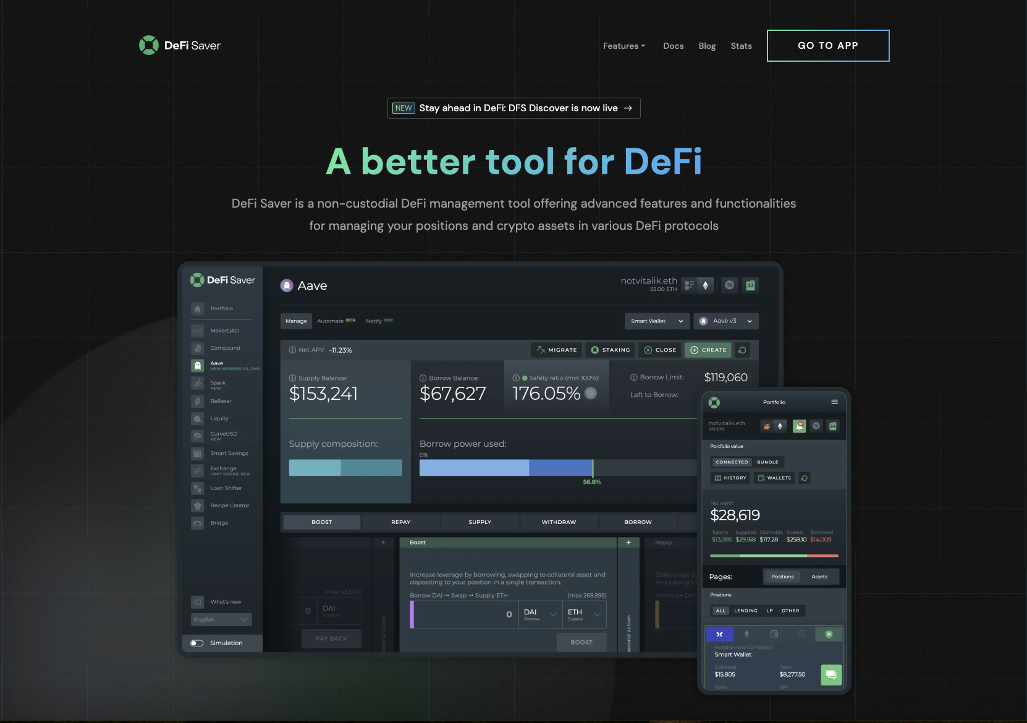Open the Smart Wallet dropdown
Viewport: 1027px width, 723px height.
click(657, 321)
